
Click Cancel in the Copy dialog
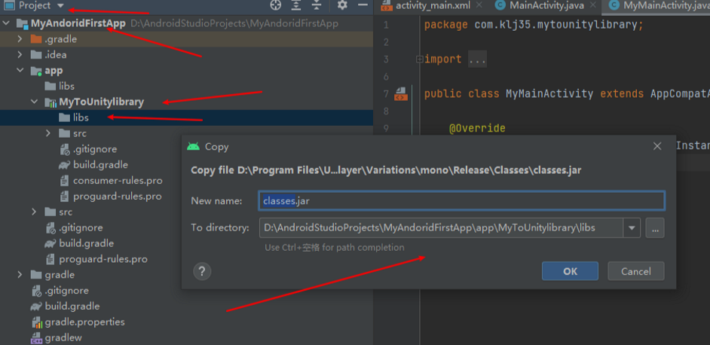coord(635,271)
